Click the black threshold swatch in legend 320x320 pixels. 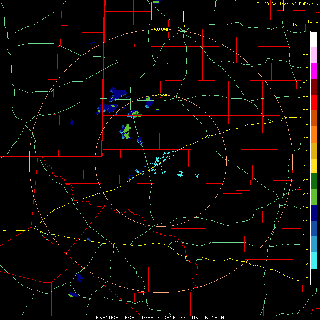[x=314, y=277]
